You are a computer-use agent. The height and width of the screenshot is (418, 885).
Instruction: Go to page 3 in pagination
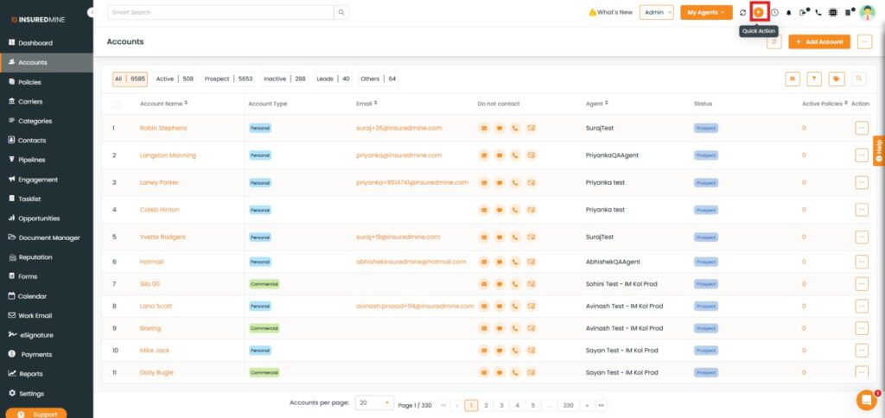coord(501,404)
